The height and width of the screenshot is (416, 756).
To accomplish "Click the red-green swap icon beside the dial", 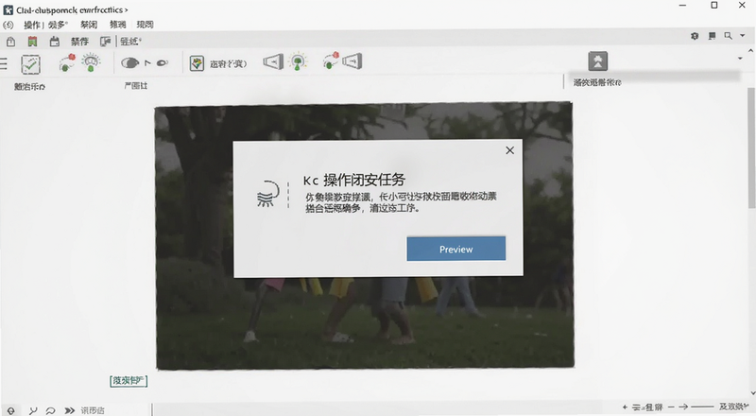I will (67, 63).
